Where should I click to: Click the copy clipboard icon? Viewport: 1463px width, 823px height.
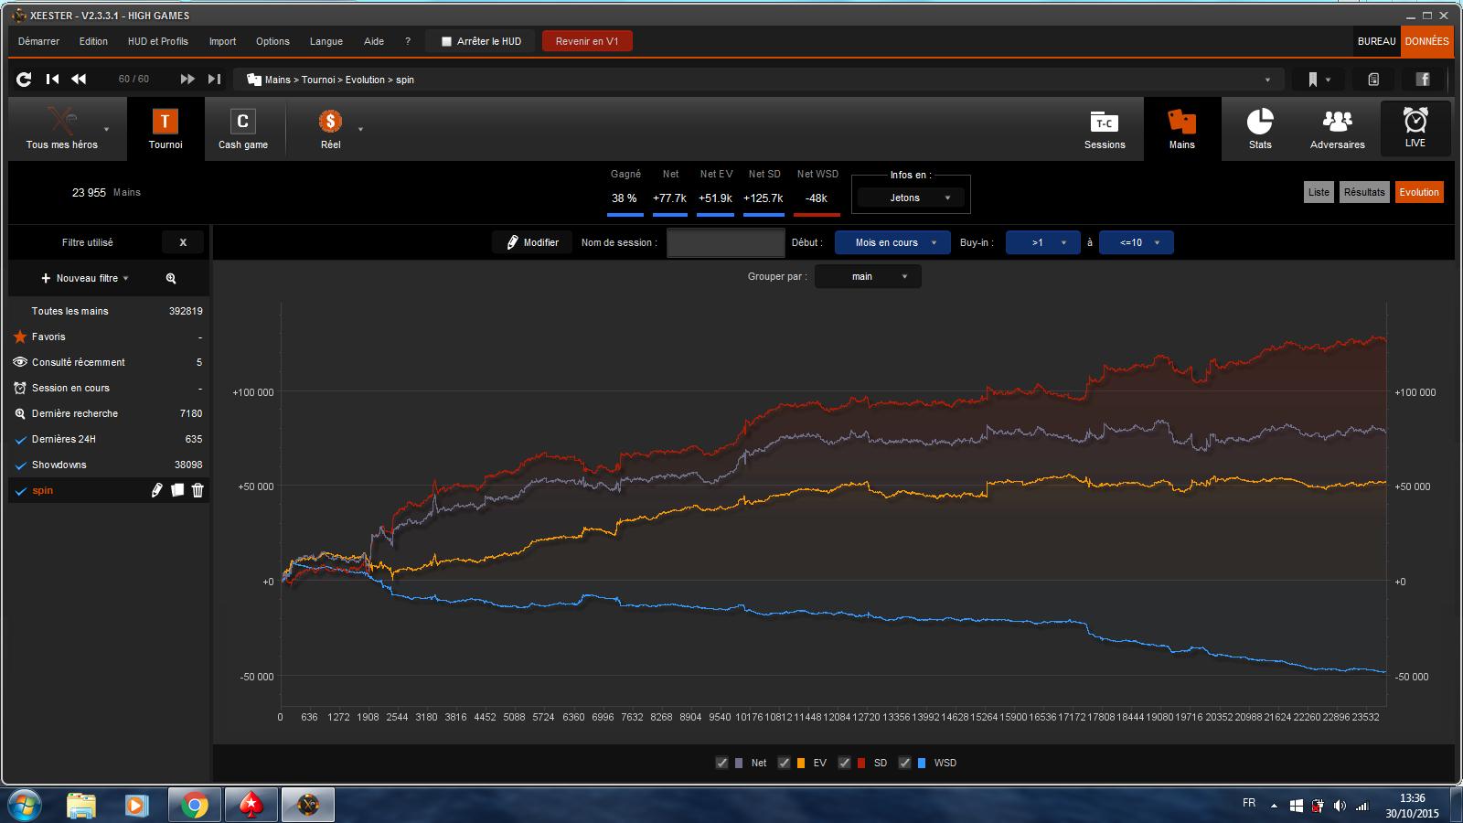(1373, 80)
